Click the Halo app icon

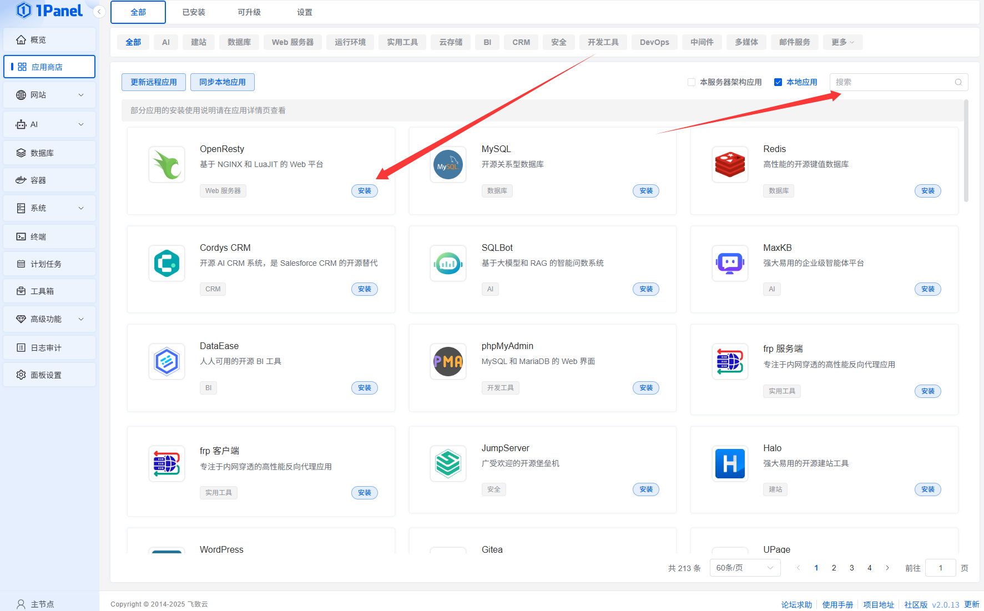click(x=730, y=463)
